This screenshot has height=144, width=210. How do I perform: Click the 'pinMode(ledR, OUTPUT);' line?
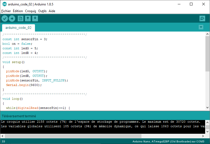click(x=27, y=76)
